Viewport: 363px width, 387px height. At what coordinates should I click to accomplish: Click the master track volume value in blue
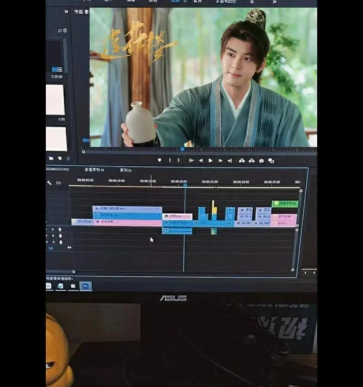(51, 249)
